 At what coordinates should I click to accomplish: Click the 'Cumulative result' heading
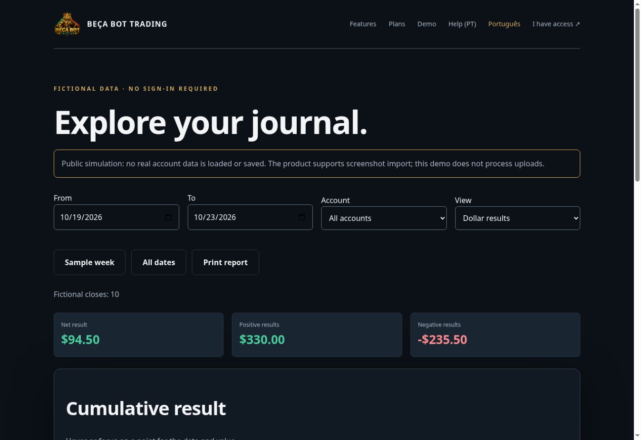click(x=146, y=408)
